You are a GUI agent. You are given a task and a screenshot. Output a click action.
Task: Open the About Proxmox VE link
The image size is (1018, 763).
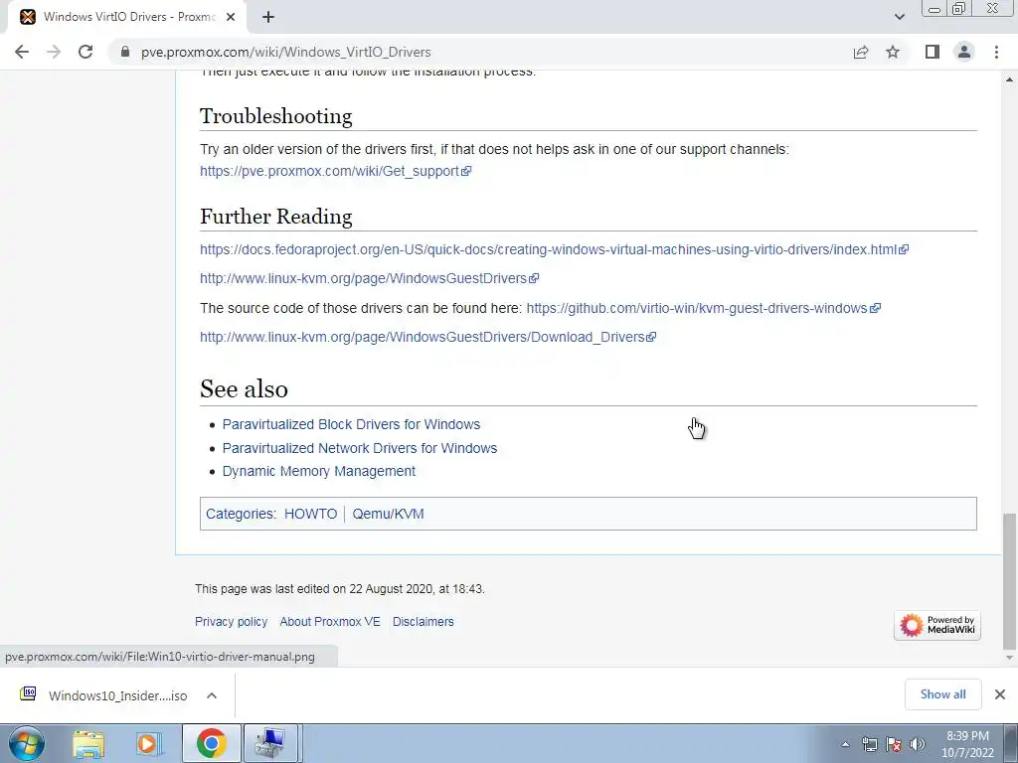coord(330,622)
